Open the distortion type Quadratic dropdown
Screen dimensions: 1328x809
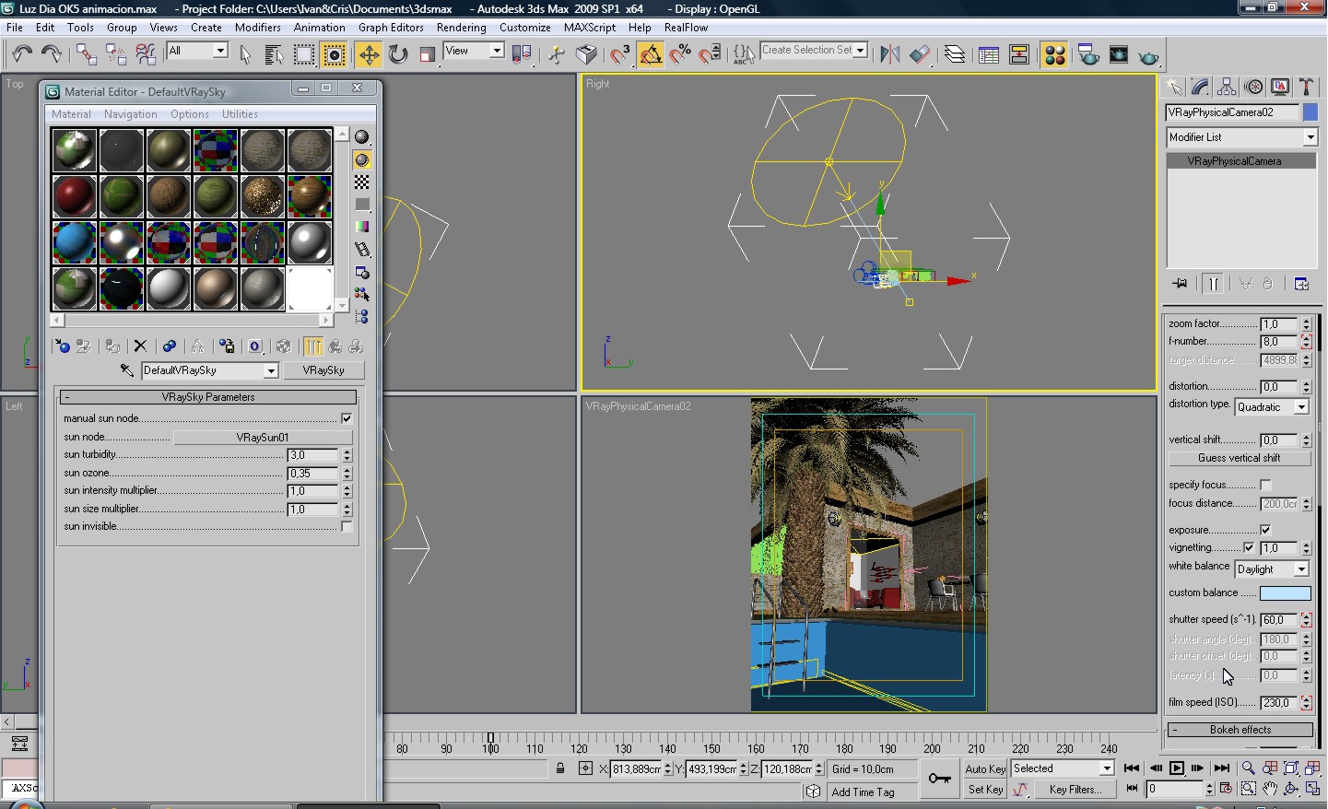point(1272,407)
